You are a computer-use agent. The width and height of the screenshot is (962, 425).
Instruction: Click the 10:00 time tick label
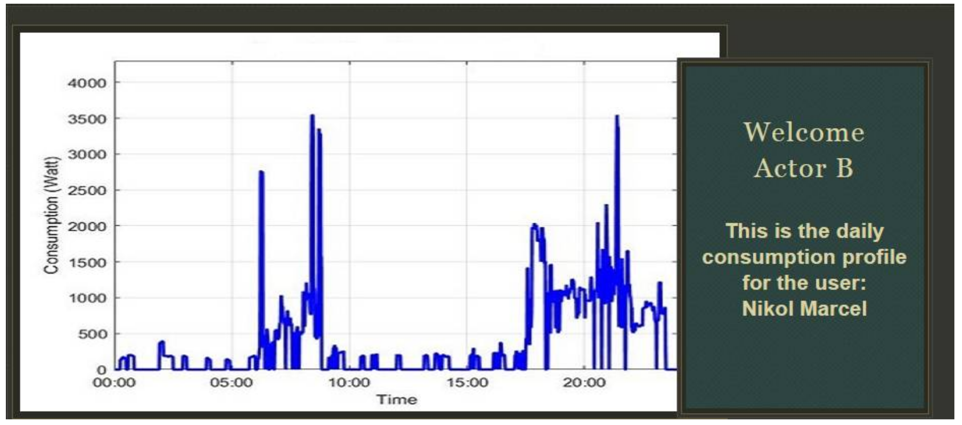[x=349, y=383]
